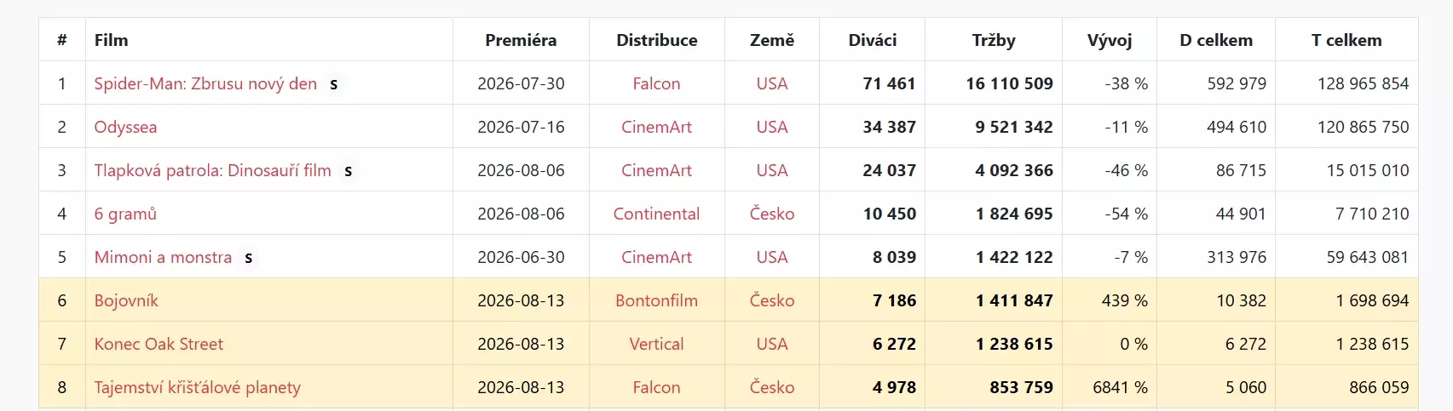Image resolution: width=1453 pixels, height=411 pixels.
Task: Open Tlapková patrola: Dinosauří film link
Action: pos(212,170)
